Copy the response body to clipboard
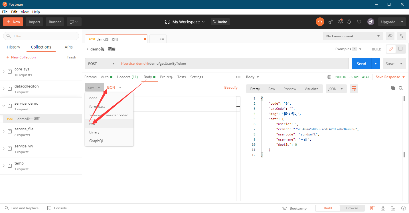Viewport: 409px width, 213px height. click(x=393, y=88)
